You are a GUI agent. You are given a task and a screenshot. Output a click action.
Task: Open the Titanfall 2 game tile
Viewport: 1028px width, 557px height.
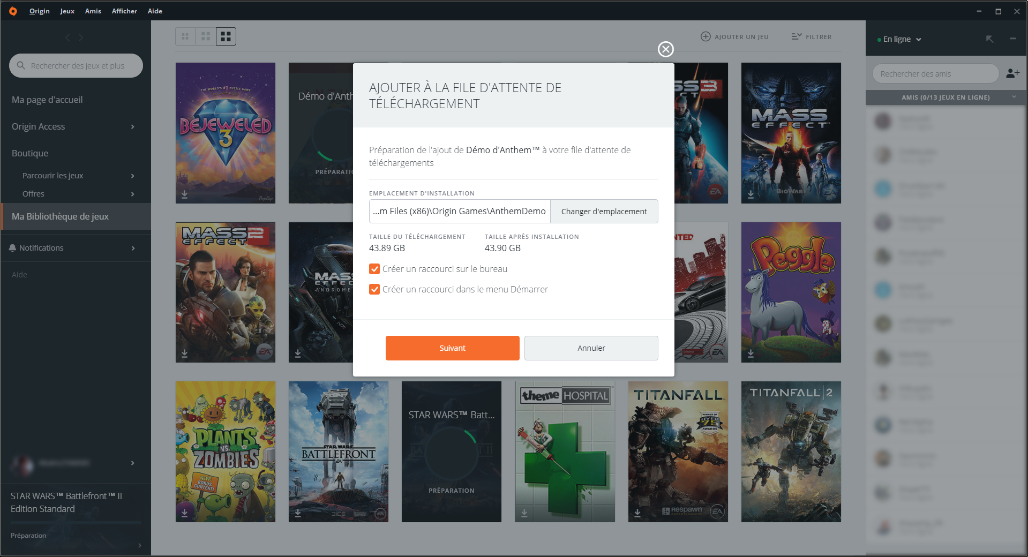point(791,451)
